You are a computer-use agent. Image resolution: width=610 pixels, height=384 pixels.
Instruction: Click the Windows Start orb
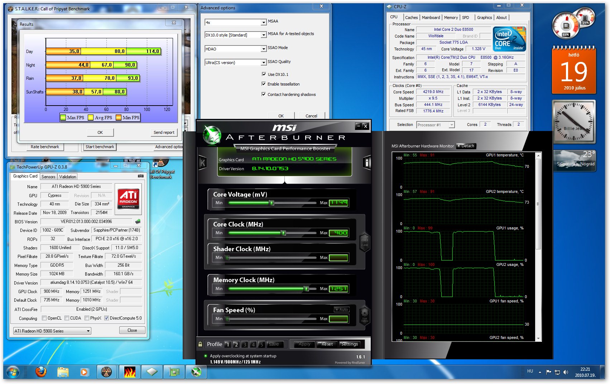(x=13, y=372)
